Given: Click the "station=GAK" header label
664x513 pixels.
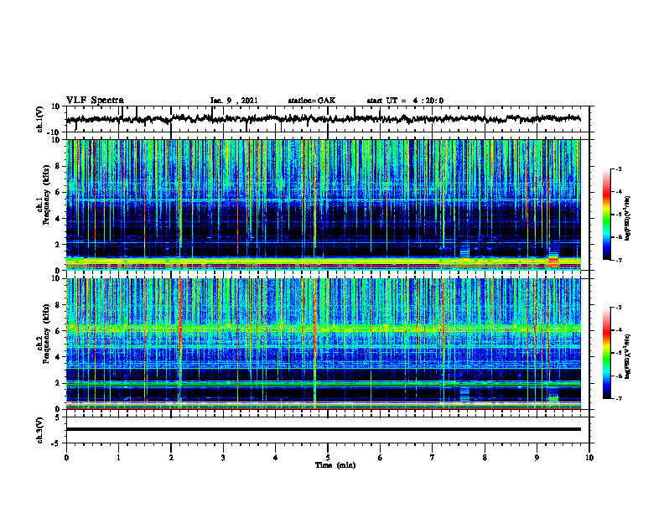Looking at the screenshot, I should 312,101.
